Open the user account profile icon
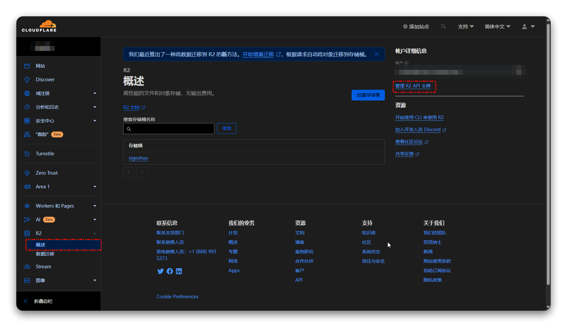The width and height of the screenshot is (567, 327). (524, 27)
